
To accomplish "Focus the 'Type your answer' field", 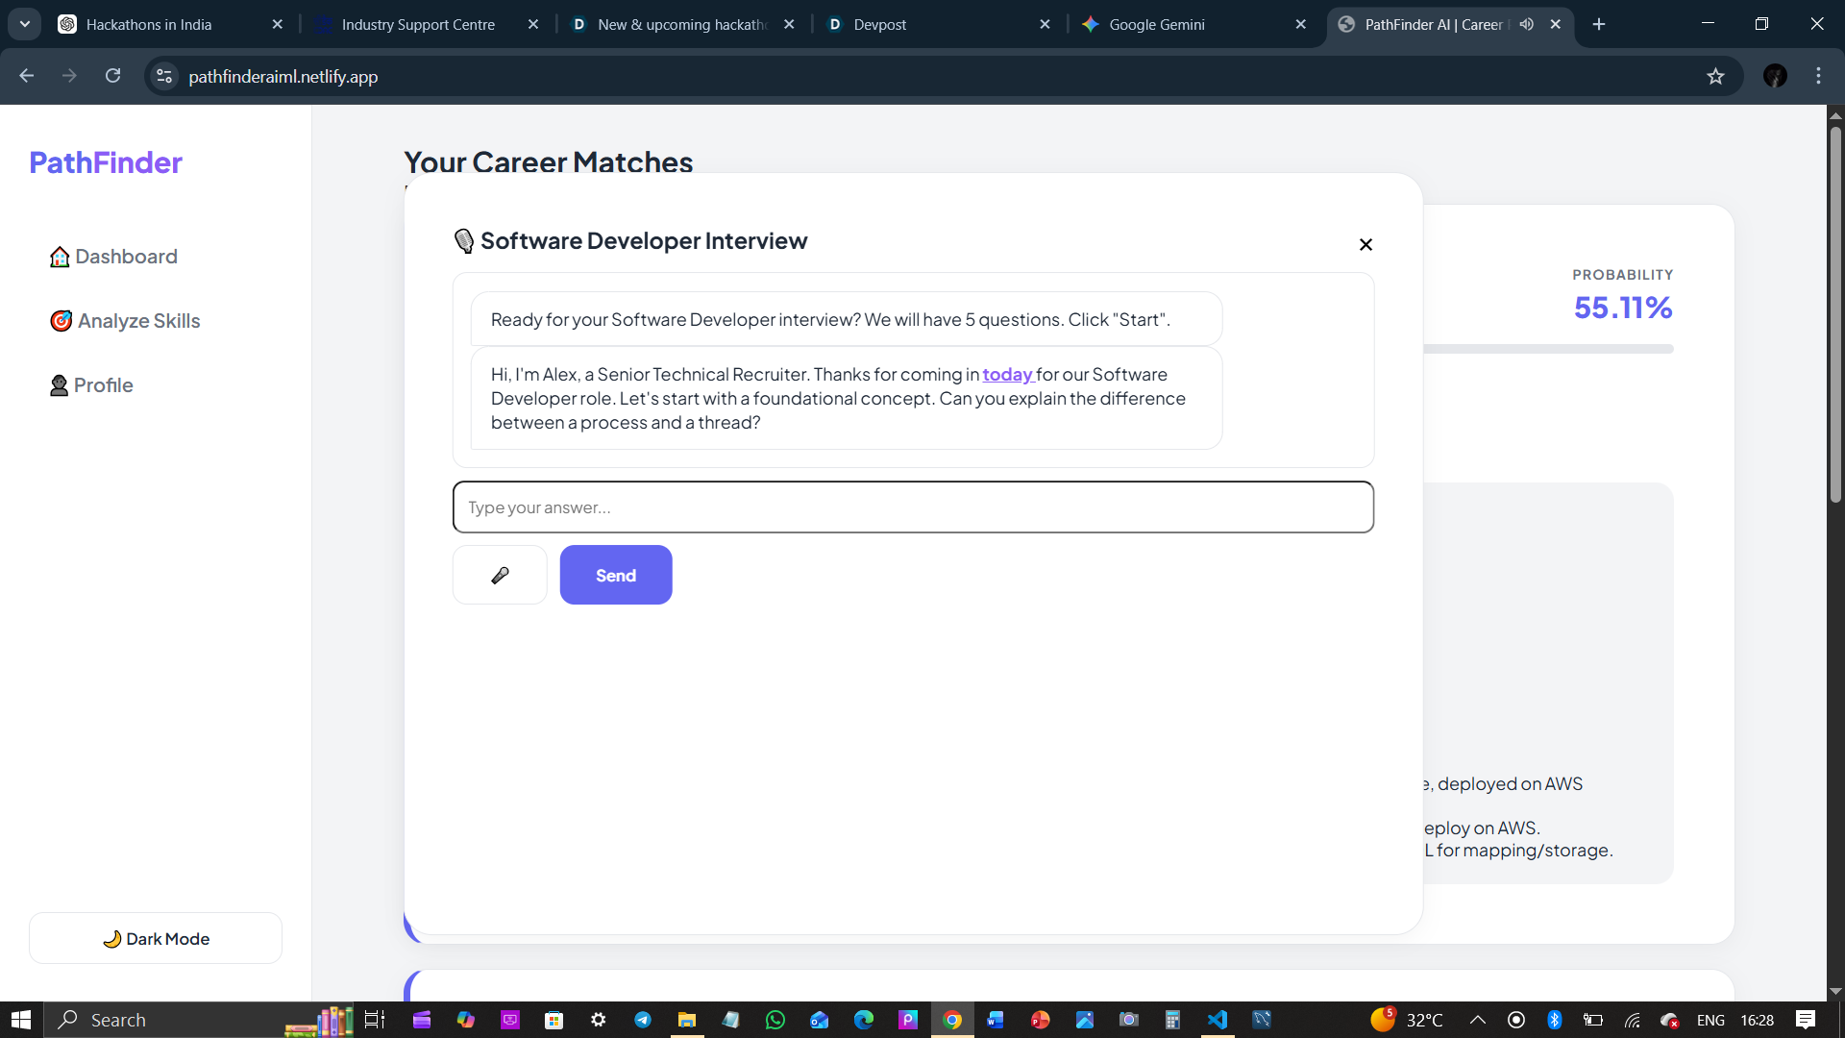I will (913, 507).
